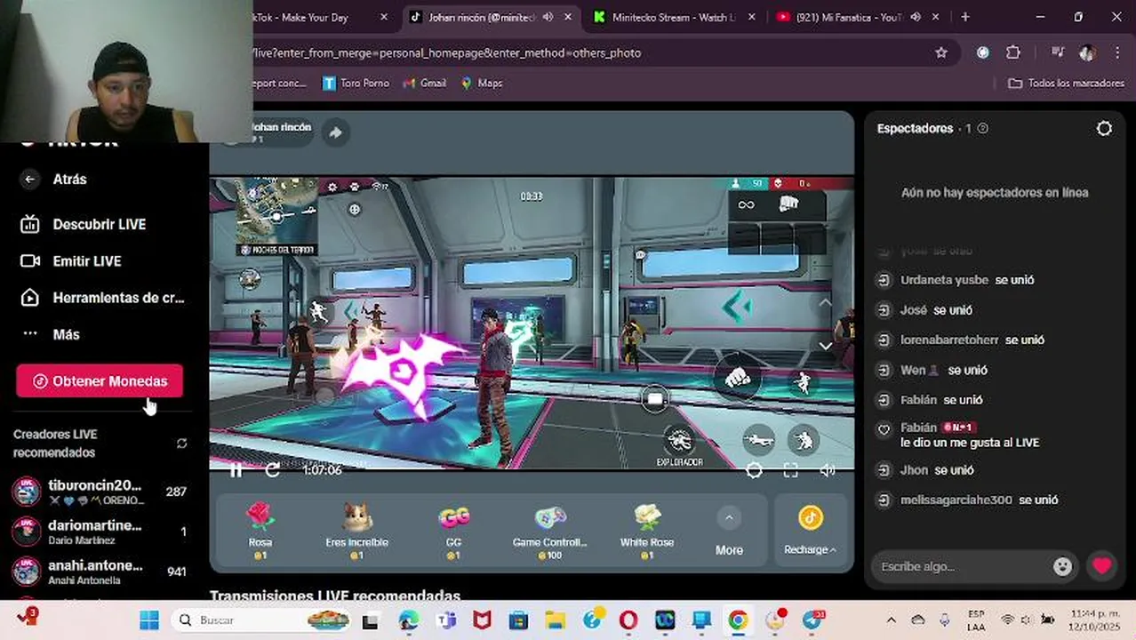Go to next LIVE with the down chevron
This screenshot has width=1136, height=640.
point(825,346)
